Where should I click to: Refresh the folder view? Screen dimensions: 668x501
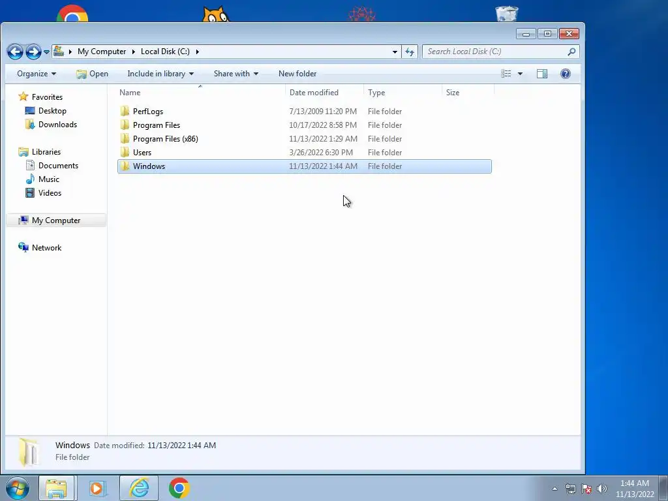pyautogui.click(x=410, y=52)
